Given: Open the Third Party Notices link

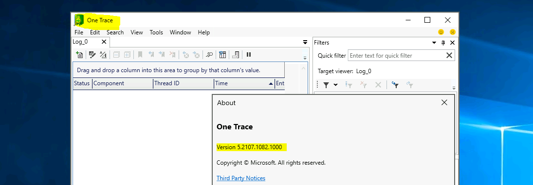Looking at the screenshot, I should [x=241, y=178].
